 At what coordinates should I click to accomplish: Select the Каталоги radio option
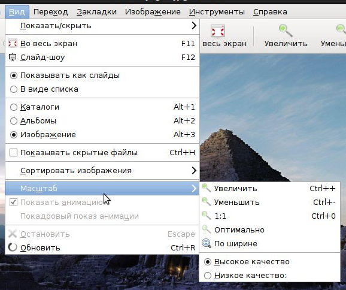pos(14,107)
